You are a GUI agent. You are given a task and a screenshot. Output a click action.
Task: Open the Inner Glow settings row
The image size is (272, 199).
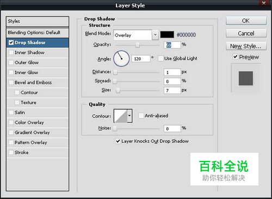pos(38,72)
